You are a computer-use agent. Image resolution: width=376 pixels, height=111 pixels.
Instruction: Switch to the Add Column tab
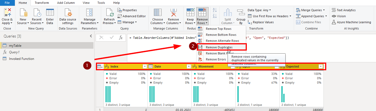click(x=65, y=3)
